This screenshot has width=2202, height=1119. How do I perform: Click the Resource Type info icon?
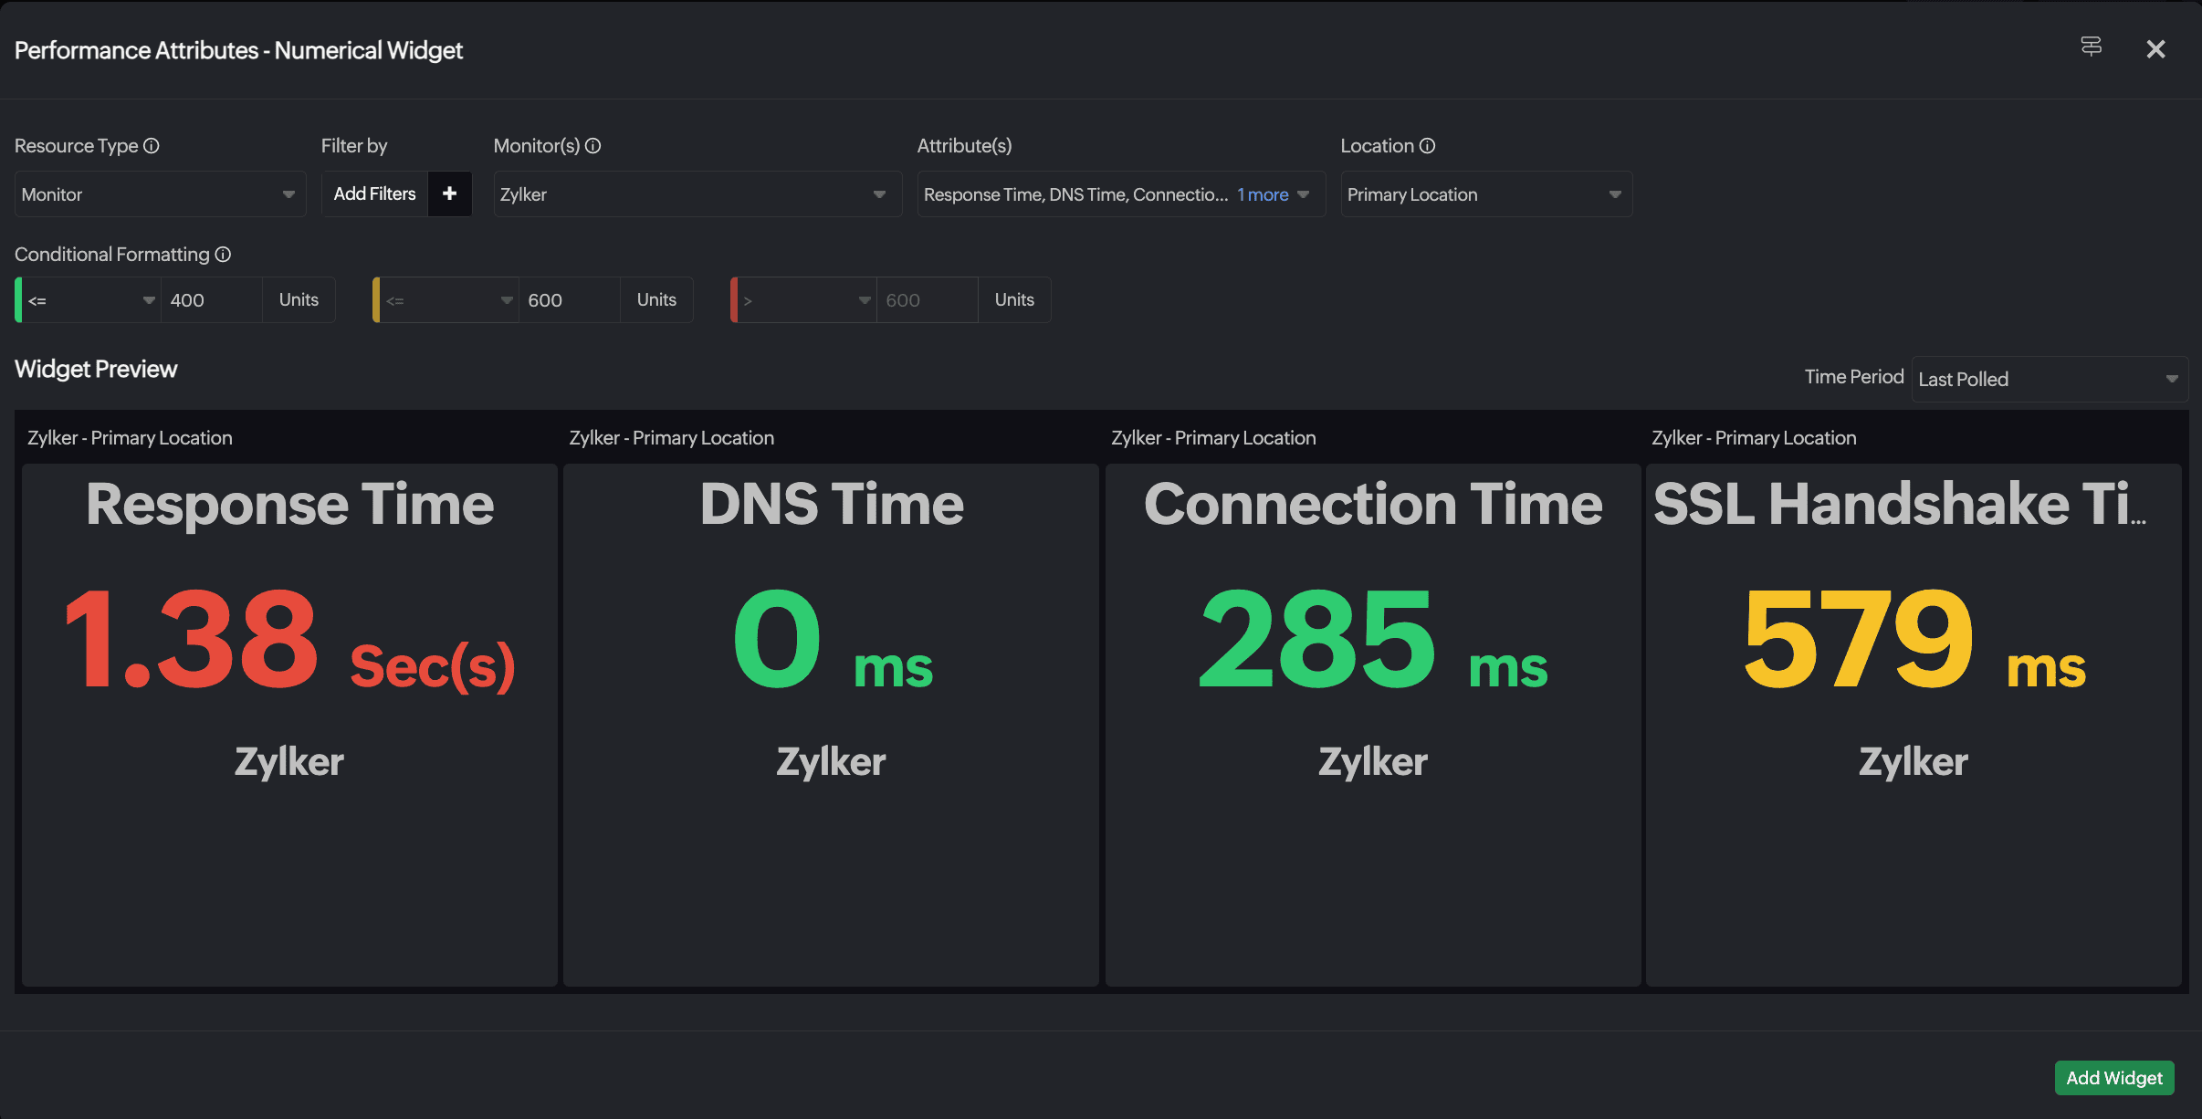tap(152, 146)
